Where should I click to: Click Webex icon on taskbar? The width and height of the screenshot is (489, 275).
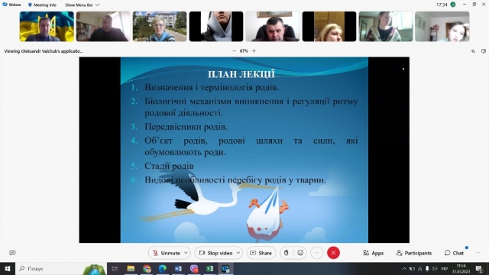coord(225,268)
